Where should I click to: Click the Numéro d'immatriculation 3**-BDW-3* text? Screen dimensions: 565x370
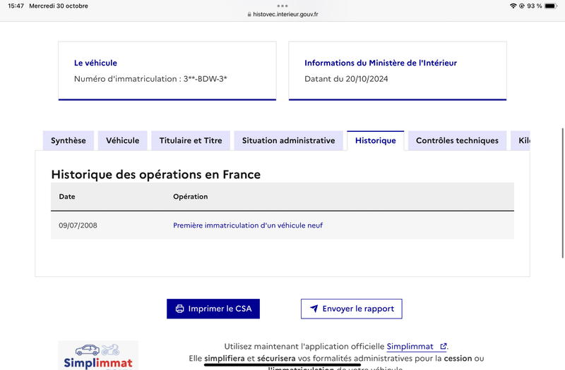150,79
